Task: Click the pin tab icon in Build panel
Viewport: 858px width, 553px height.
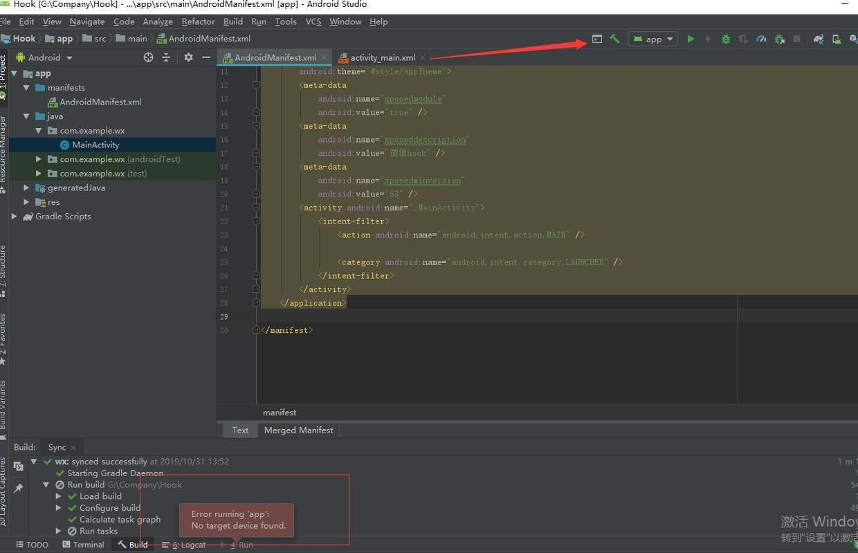Action: (x=19, y=488)
